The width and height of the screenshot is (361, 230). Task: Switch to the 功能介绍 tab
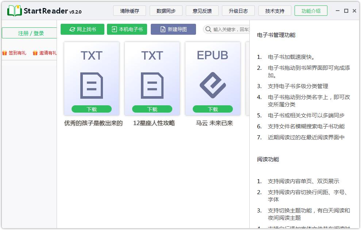311,11
